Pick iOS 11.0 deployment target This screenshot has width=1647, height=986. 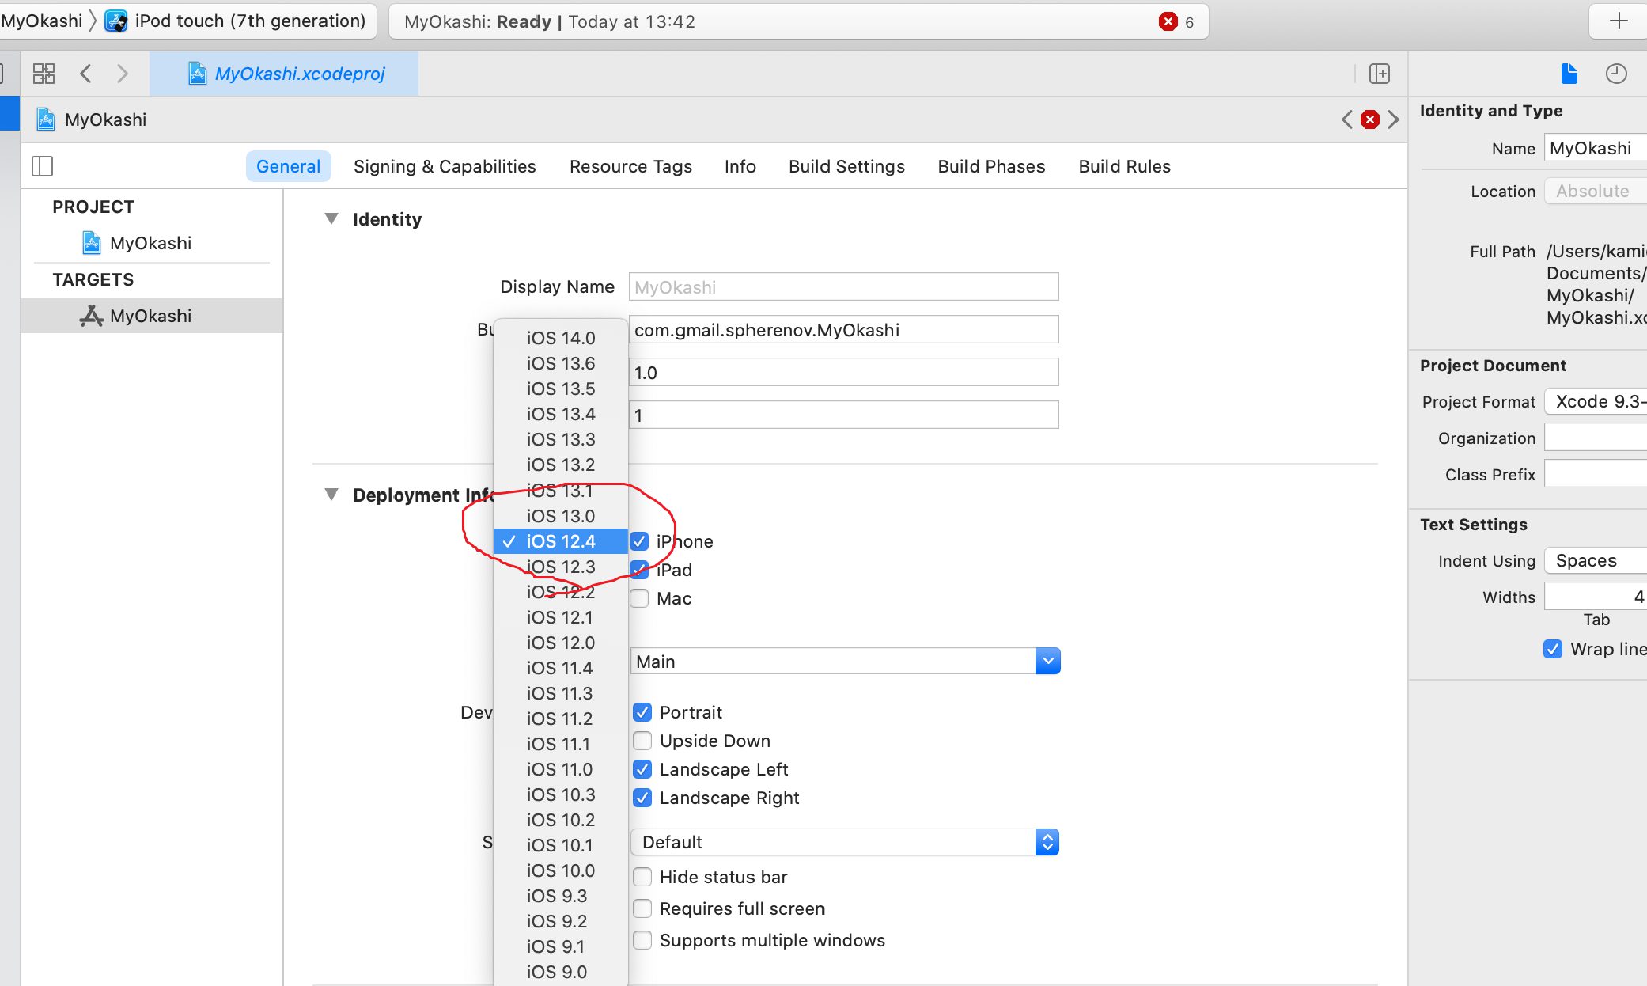561,769
